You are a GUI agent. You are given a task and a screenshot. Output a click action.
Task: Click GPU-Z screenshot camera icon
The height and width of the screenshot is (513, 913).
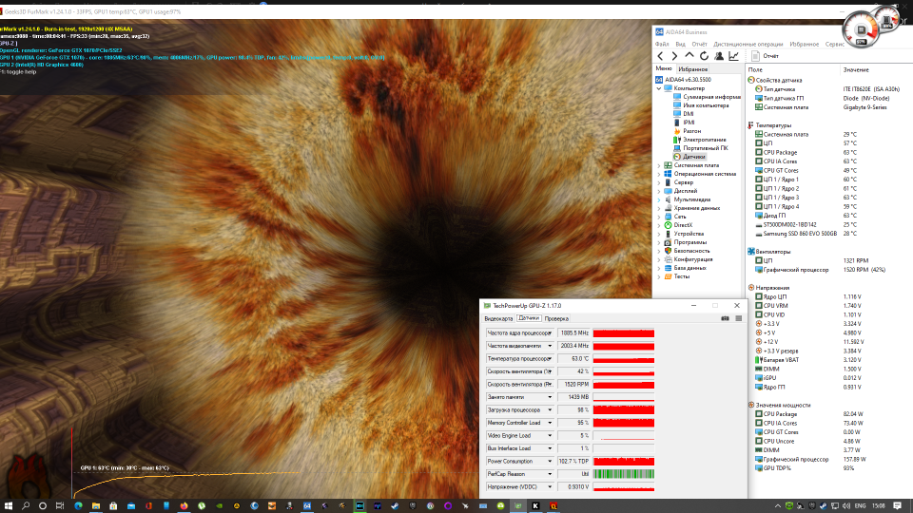725,318
